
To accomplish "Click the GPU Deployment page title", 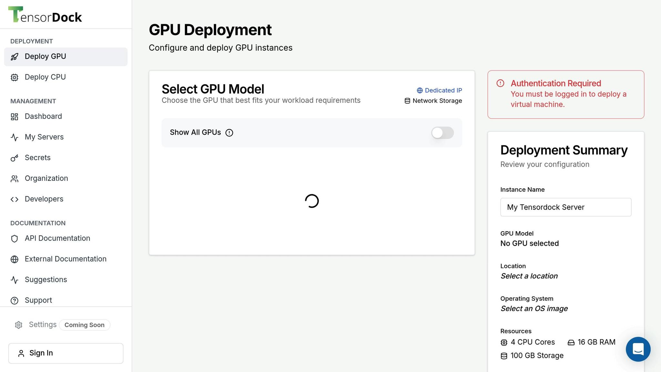I will [x=210, y=30].
